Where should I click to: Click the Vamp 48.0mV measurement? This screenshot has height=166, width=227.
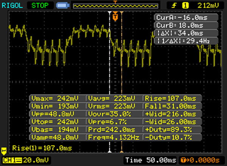(x=58, y=137)
